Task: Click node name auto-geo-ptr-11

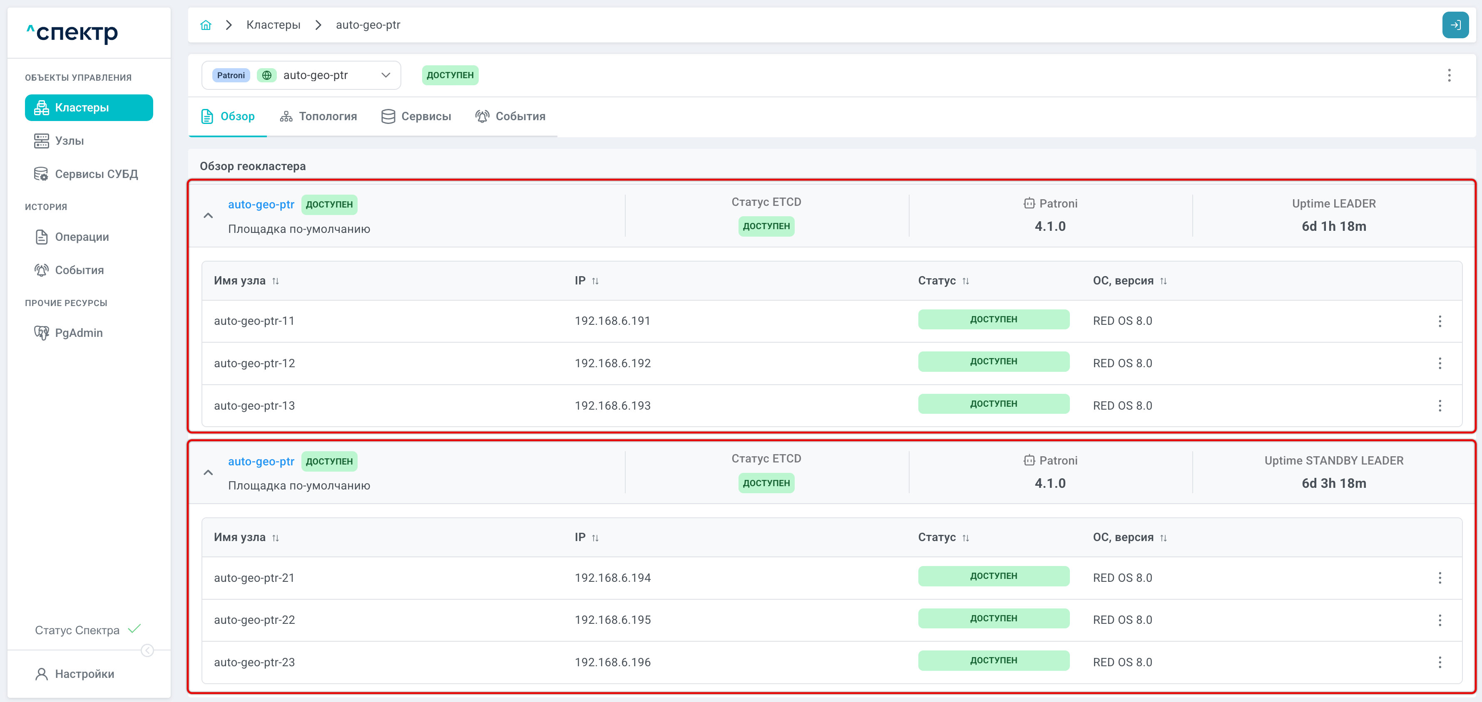Action: 254,321
